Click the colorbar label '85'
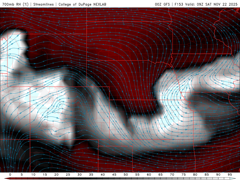The height and width of the screenshot is (180, 240). tap(207, 175)
